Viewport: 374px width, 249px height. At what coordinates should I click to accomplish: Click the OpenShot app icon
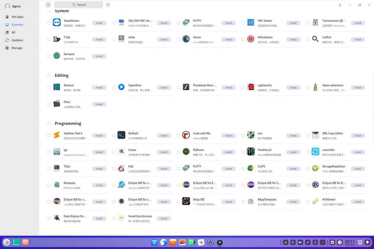tap(121, 87)
